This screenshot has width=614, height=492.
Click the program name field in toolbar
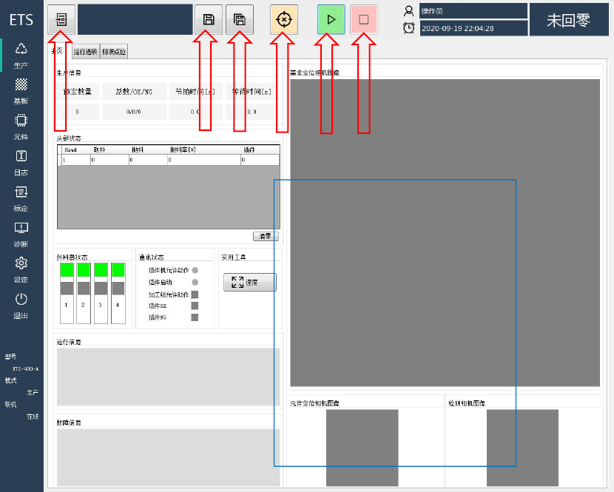(135, 19)
